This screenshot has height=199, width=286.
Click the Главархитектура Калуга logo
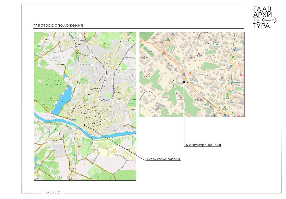click(265, 17)
